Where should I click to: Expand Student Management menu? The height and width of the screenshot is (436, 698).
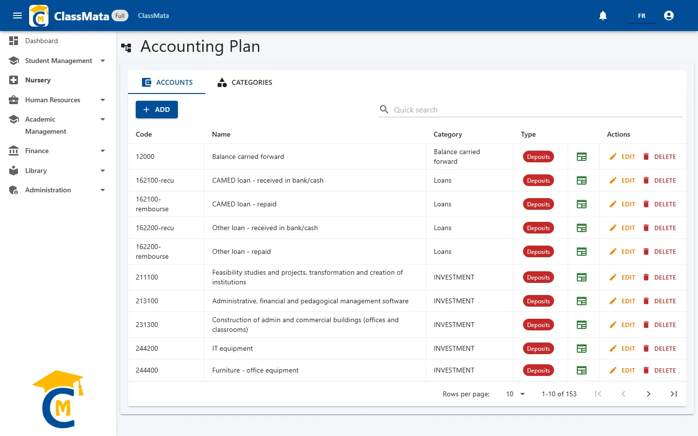pyautogui.click(x=58, y=61)
